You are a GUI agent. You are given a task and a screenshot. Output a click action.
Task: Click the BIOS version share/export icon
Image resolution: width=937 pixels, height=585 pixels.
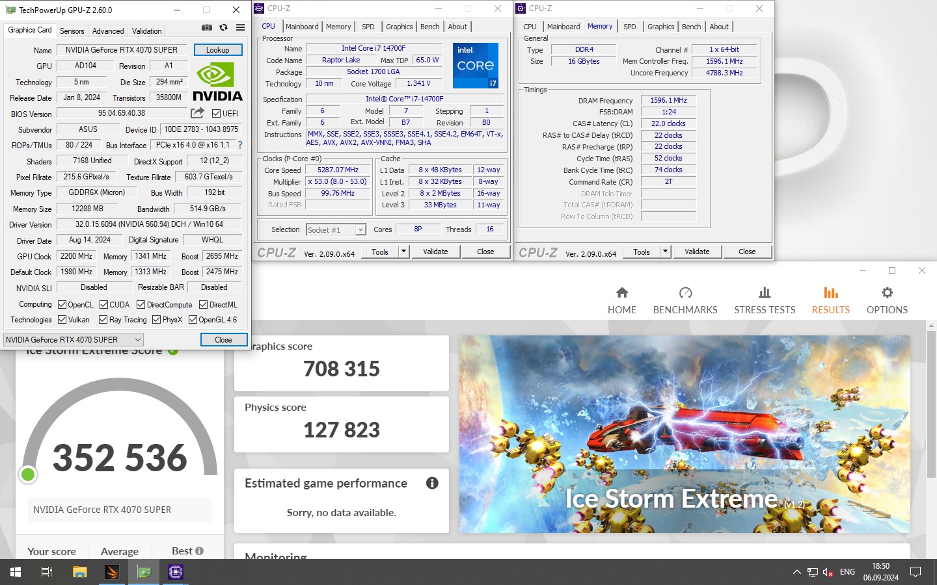coord(197,113)
